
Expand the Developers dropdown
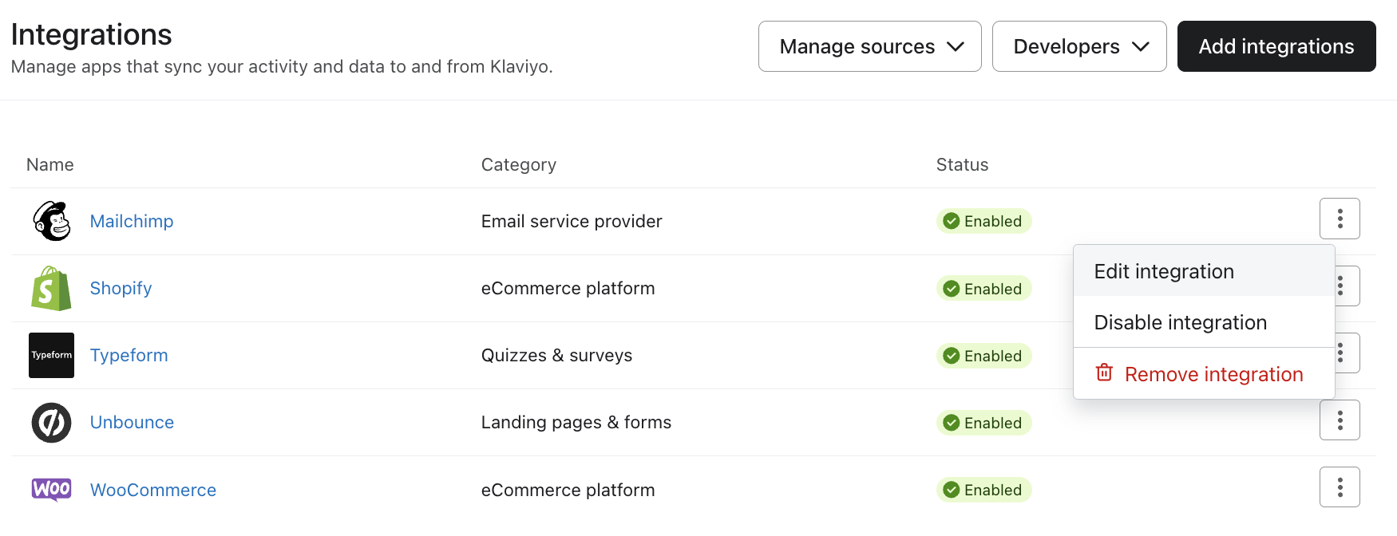point(1078,46)
